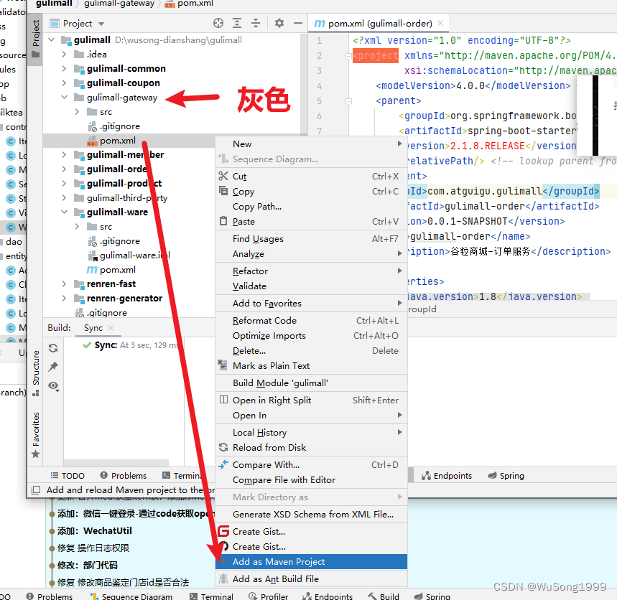Choose Find Usages in context menu
The image size is (617, 600).
[311, 239]
